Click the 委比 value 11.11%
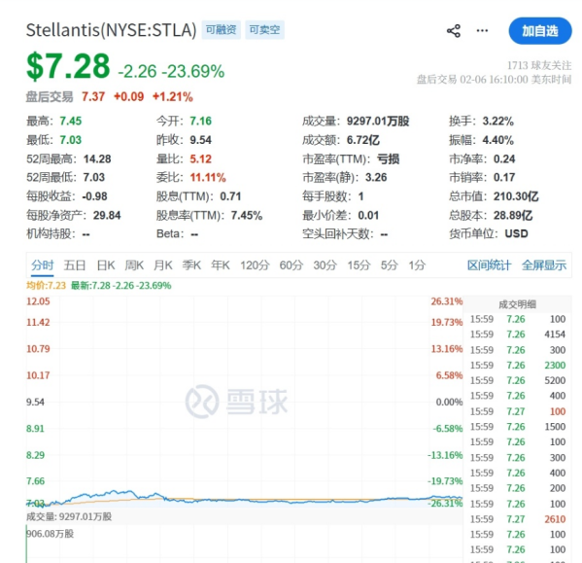Viewport: 582px width, 563px height. tap(208, 178)
